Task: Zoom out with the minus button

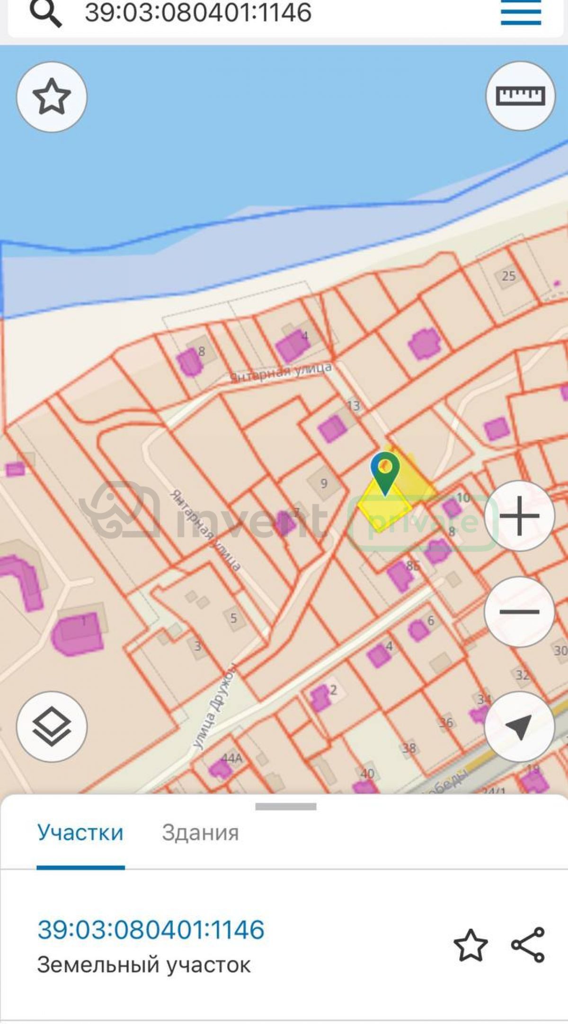Action: [x=519, y=612]
